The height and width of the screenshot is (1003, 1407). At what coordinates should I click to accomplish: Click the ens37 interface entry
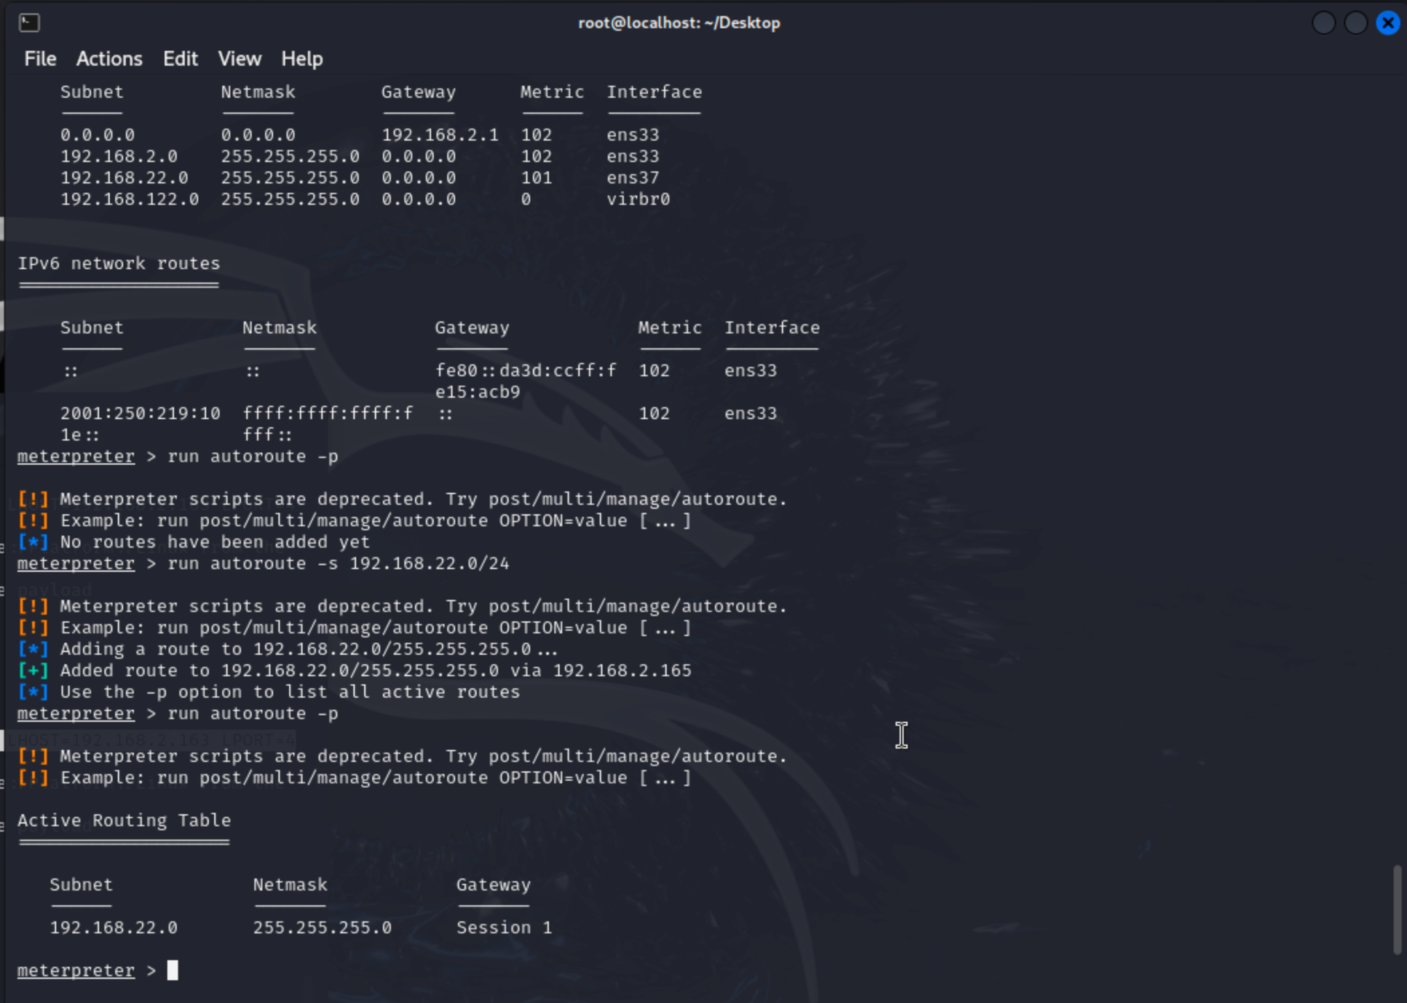(633, 177)
